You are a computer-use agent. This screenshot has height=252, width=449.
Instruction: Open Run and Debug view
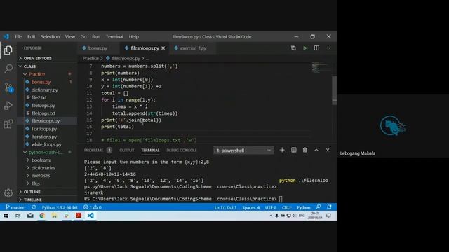click(x=8, y=106)
